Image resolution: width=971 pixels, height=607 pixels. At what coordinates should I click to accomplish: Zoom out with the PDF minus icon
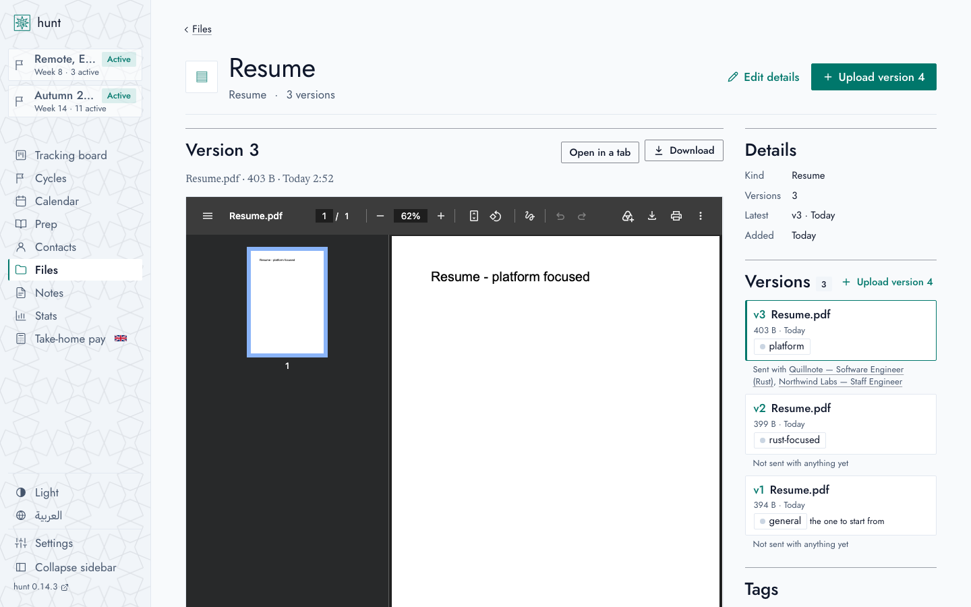pos(380,216)
